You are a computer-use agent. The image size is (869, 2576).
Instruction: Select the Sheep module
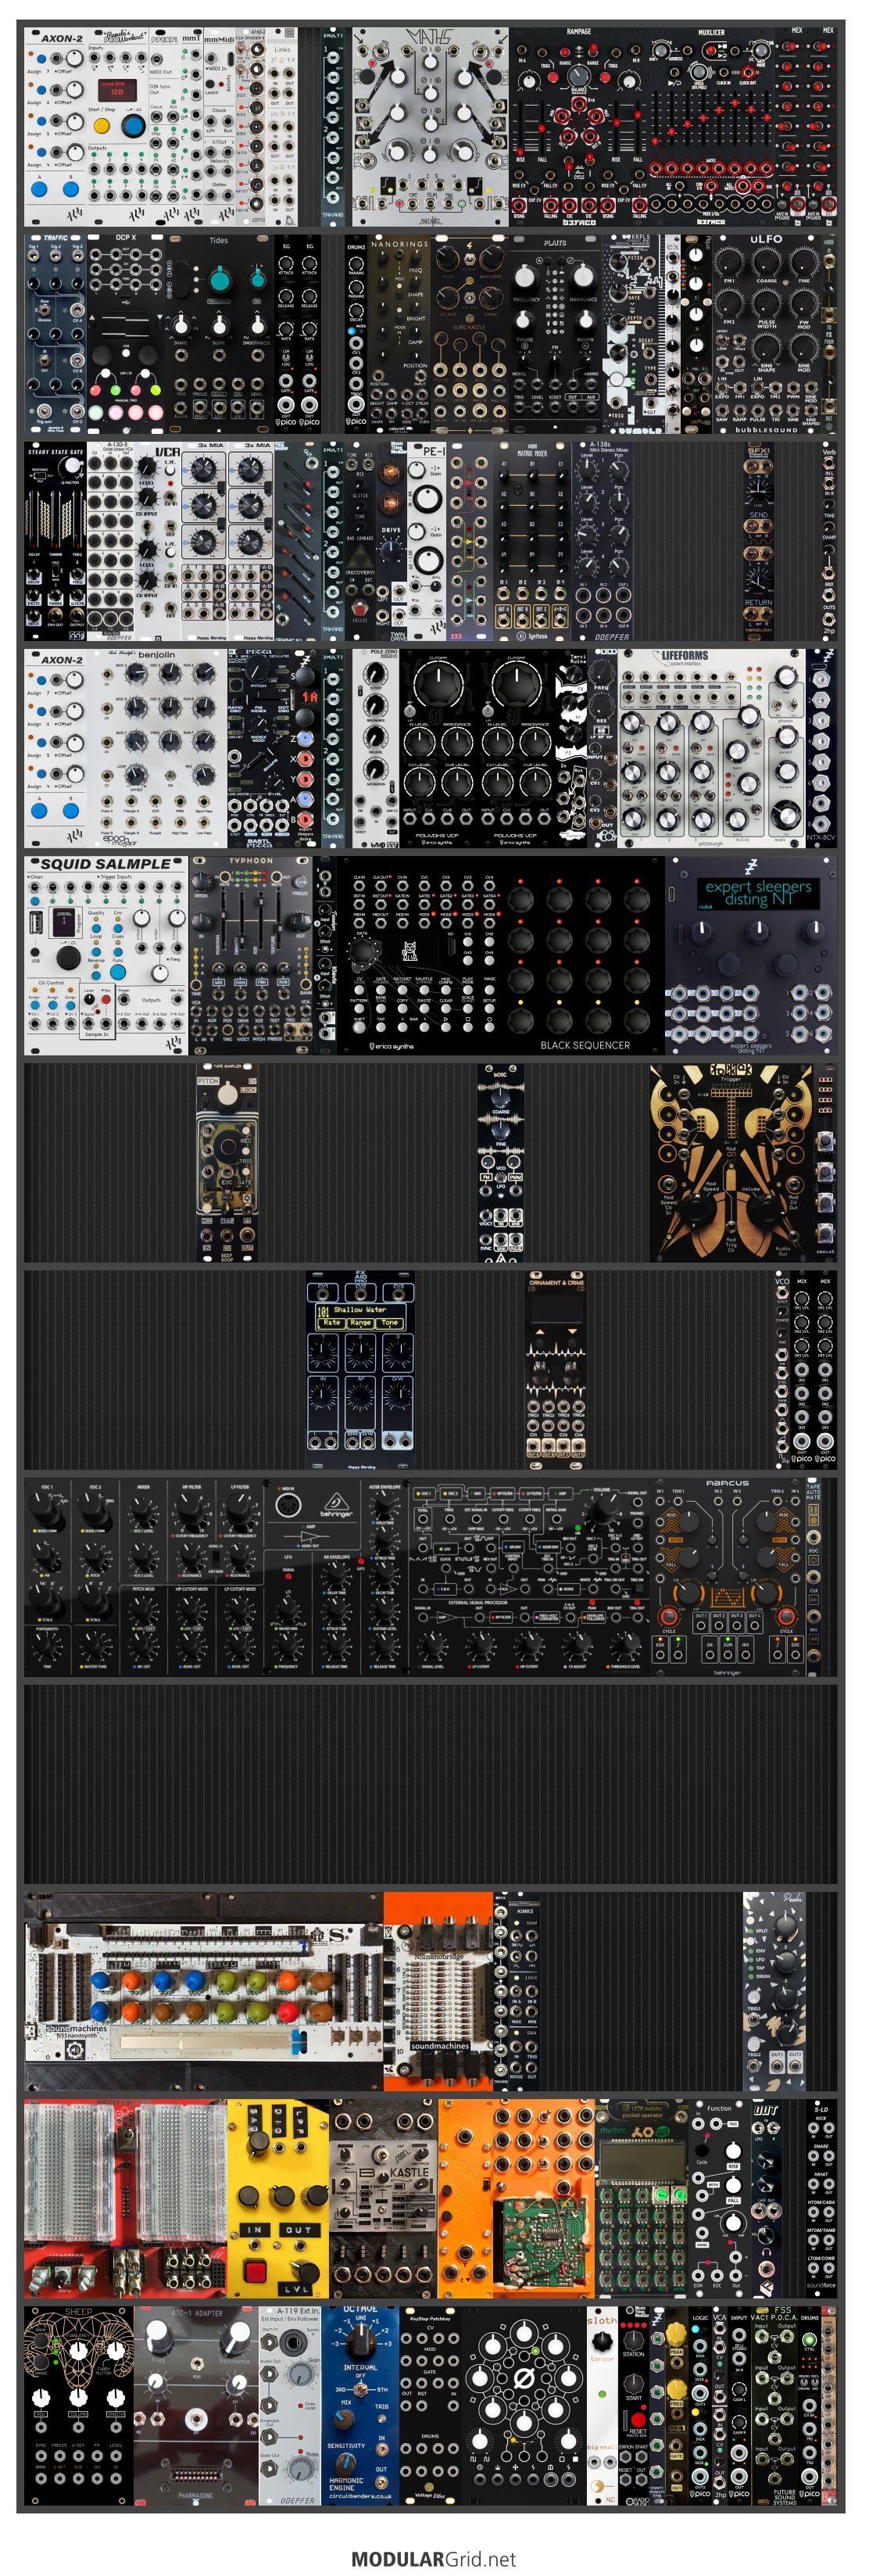pos(79,2405)
